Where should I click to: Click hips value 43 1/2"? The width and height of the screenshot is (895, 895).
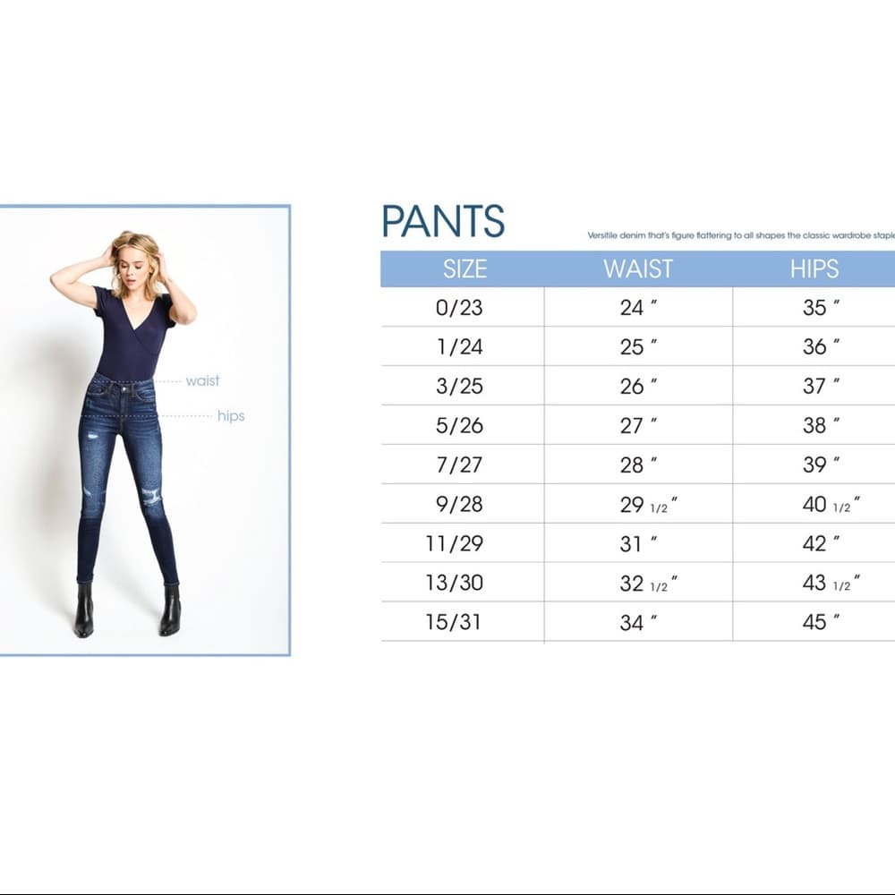tap(831, 584)
